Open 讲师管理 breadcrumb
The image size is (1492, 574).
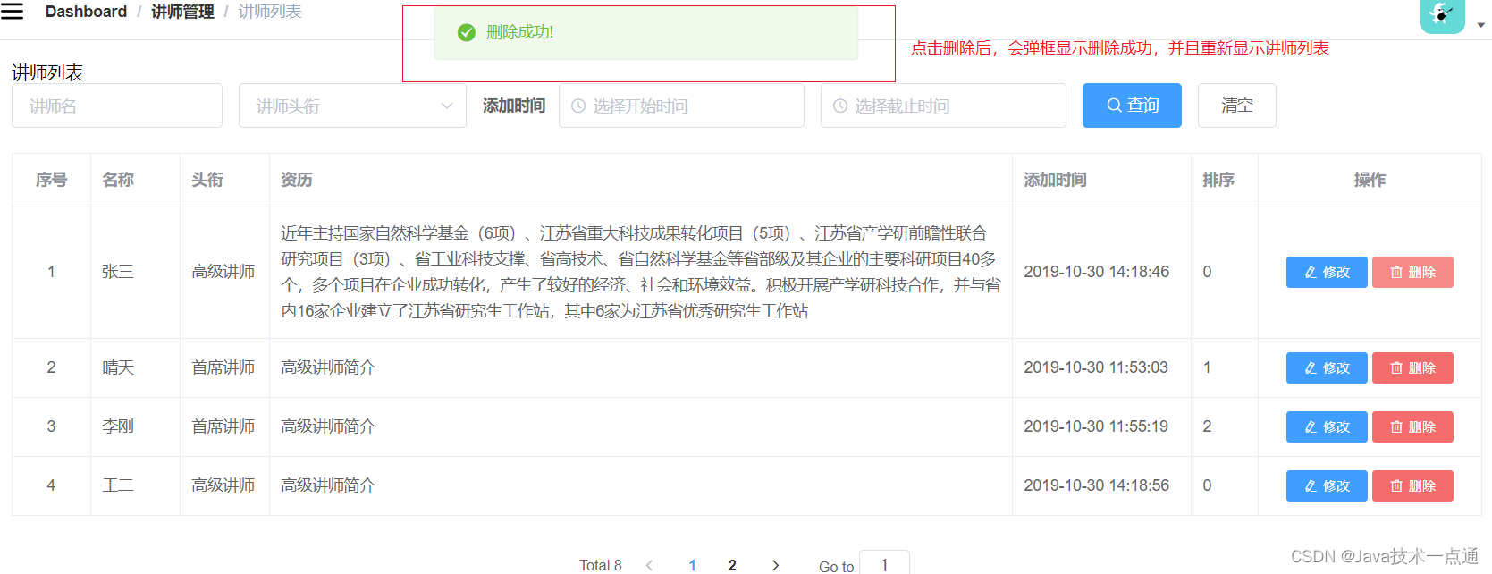182,12
